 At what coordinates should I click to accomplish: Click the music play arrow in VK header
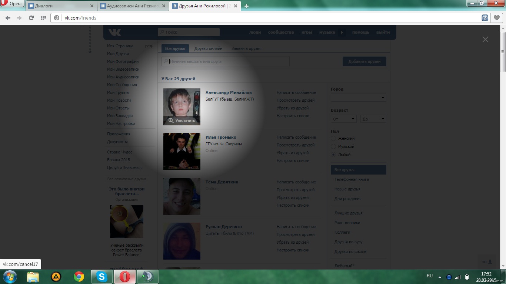[x=342, y=32]
